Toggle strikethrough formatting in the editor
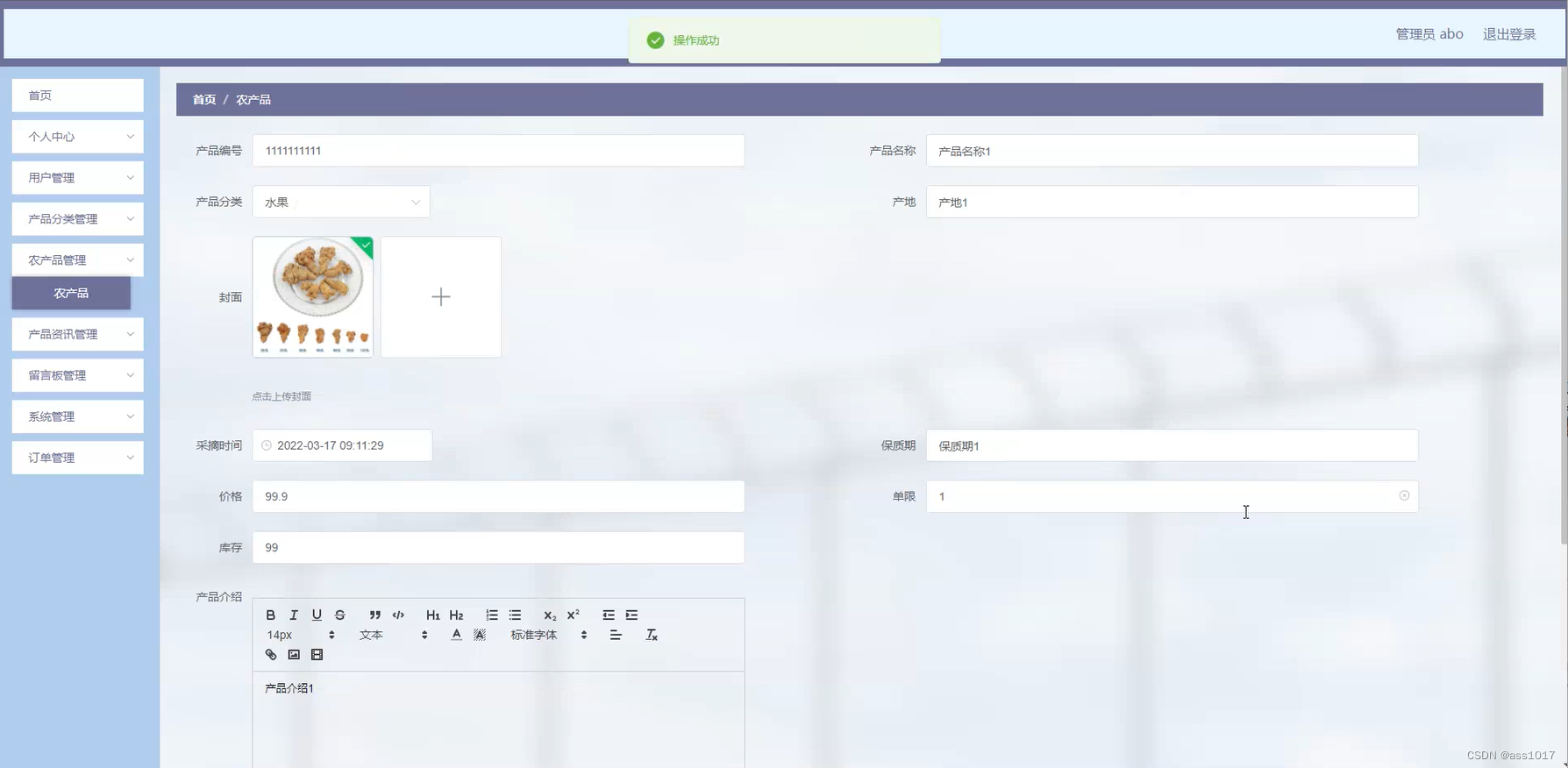 pyautogui.click(x=340, y=615)
